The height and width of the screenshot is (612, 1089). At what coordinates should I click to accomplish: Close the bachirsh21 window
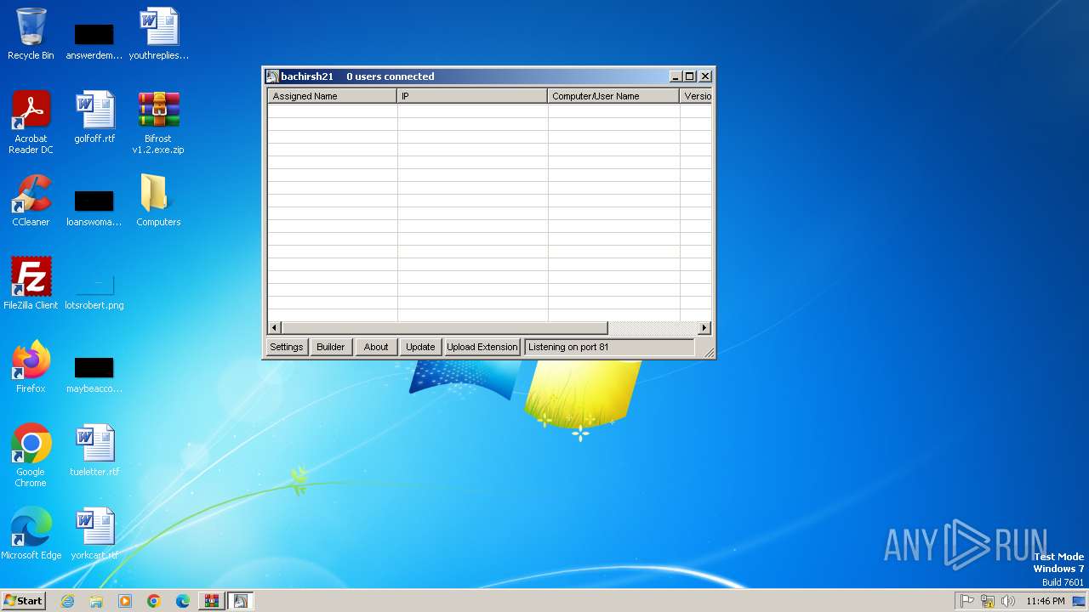705,76
